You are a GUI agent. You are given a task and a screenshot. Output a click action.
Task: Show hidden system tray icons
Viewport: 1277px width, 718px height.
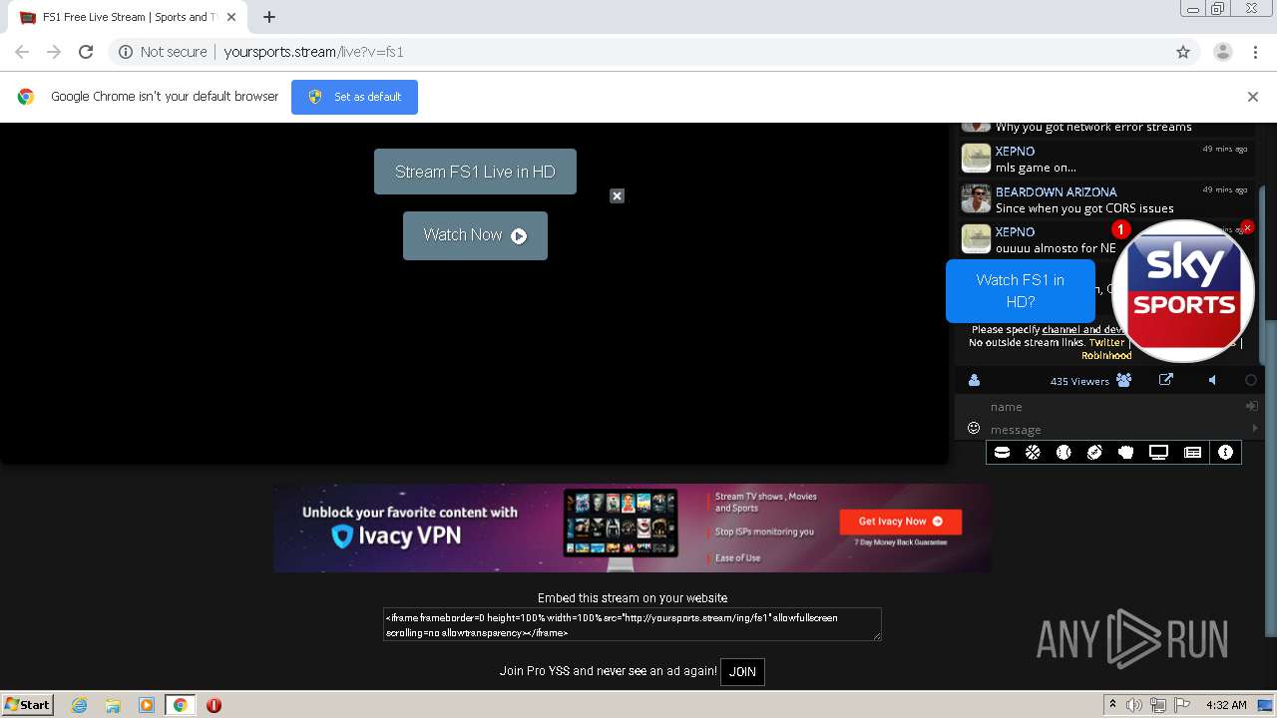1113,705
